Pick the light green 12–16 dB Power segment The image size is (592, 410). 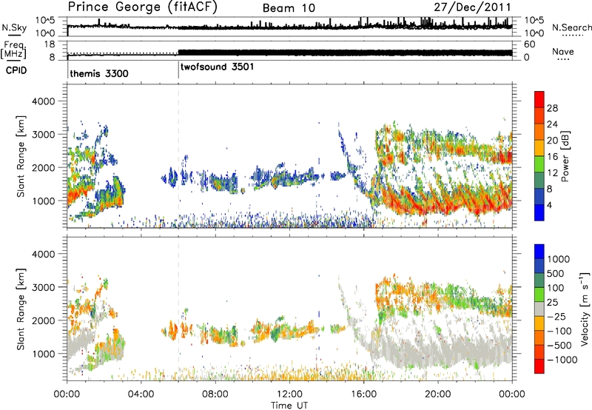[539, 164]
